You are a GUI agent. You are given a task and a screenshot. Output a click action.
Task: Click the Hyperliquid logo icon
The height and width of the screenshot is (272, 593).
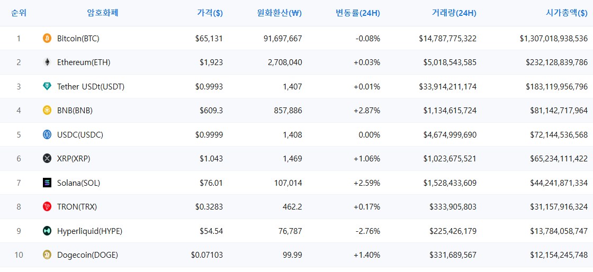[47, 231]
